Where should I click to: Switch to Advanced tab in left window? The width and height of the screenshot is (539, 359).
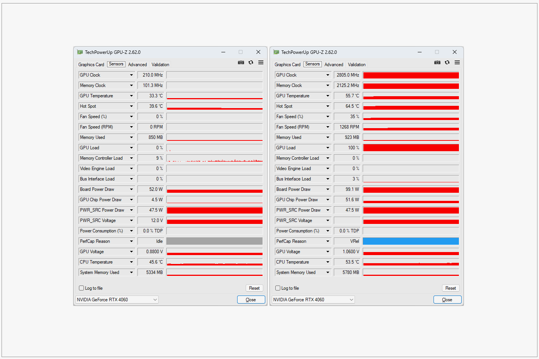tap(137, 65)
